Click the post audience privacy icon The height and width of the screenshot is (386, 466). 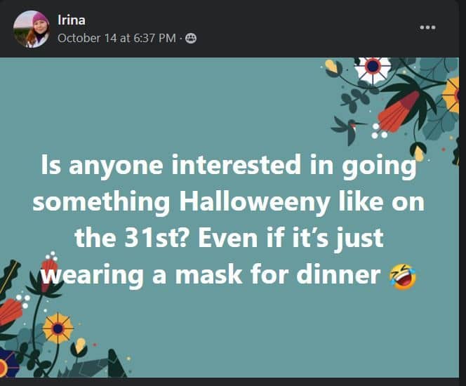[x=190, y=39]
